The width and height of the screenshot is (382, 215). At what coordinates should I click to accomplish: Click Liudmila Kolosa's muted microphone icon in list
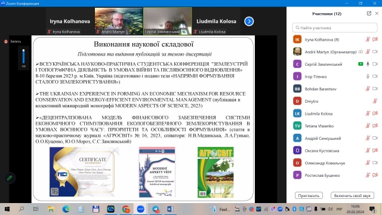tap(368, 113)
